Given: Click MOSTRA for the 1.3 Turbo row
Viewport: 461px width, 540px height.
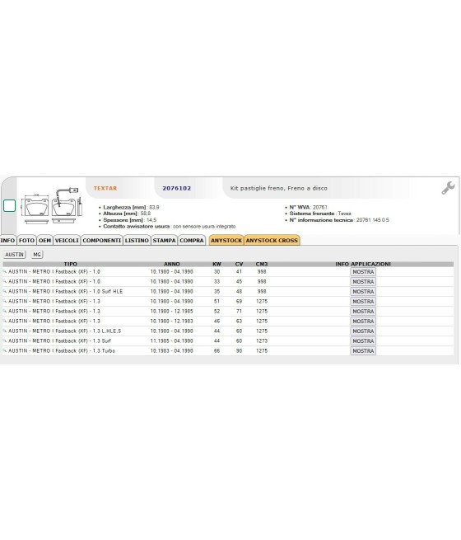Looking at the screenshot, I should [x=363, y=350].
